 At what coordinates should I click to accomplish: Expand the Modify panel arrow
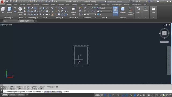62,18
